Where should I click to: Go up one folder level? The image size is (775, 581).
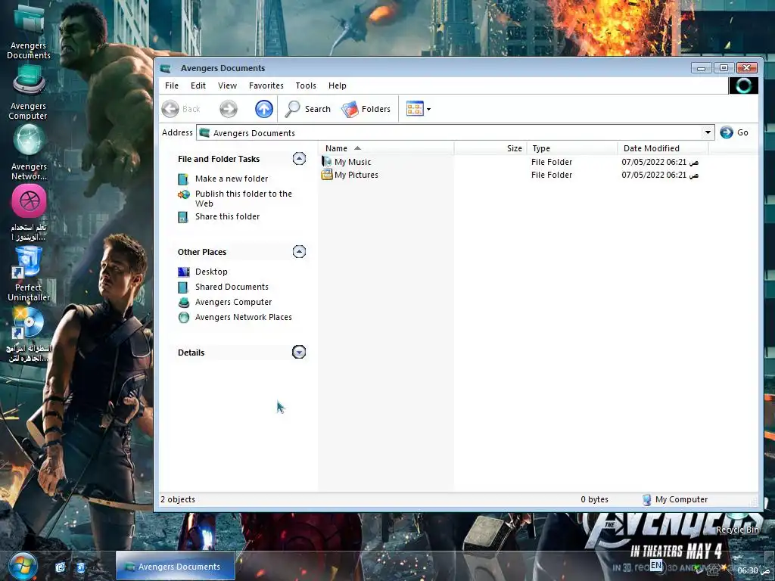[x=264, y=109]
